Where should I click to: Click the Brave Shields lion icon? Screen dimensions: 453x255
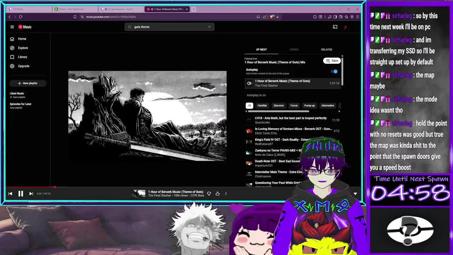pos(272,17)
